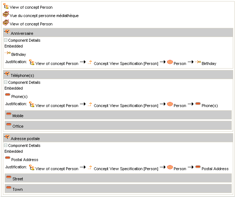Collapse Component Details under Anniversaire
This screenshot has width=235, height=197.
(x=6, y=40)
